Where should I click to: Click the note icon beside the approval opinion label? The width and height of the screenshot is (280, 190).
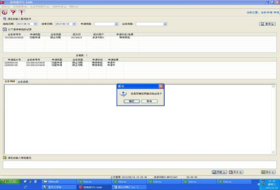tap(5, 158)
